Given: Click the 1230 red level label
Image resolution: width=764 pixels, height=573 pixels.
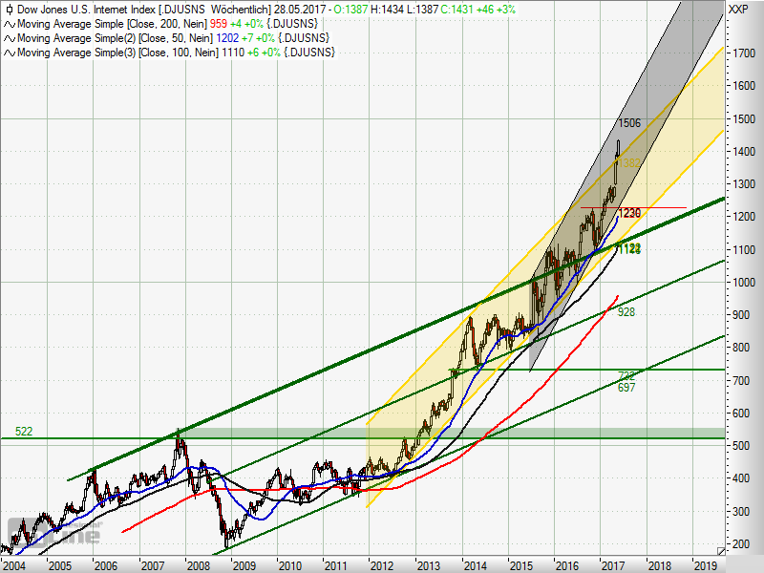Looking at the screenshot, I should click(629, 213).
